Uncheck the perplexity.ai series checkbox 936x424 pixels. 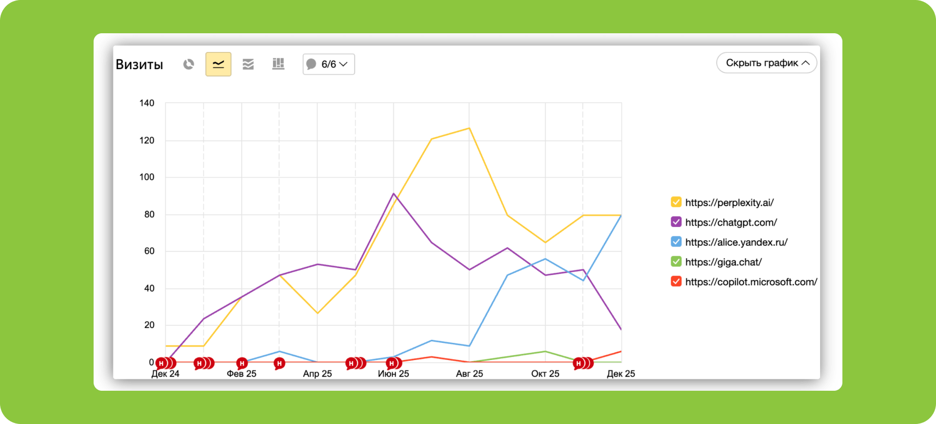(x=676, y=202)
